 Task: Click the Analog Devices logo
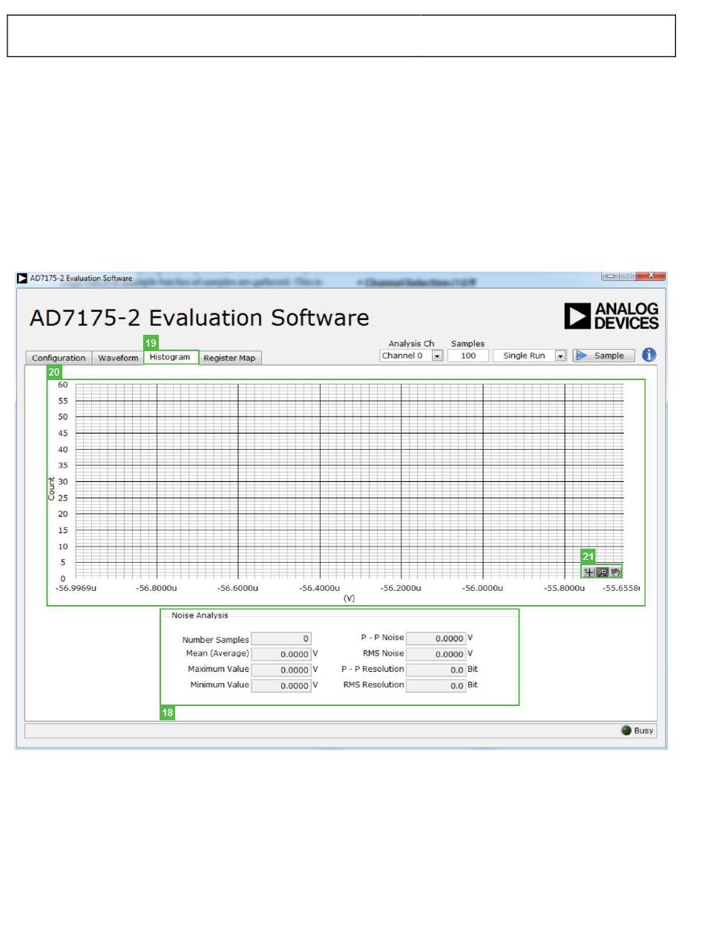coord(611,316)
